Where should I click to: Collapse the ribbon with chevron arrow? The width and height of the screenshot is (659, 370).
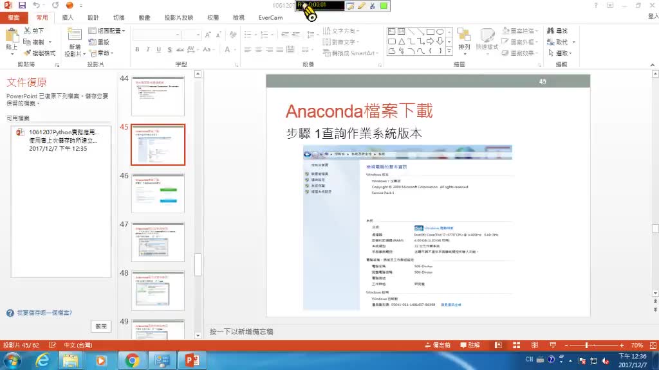pos(653,65)
